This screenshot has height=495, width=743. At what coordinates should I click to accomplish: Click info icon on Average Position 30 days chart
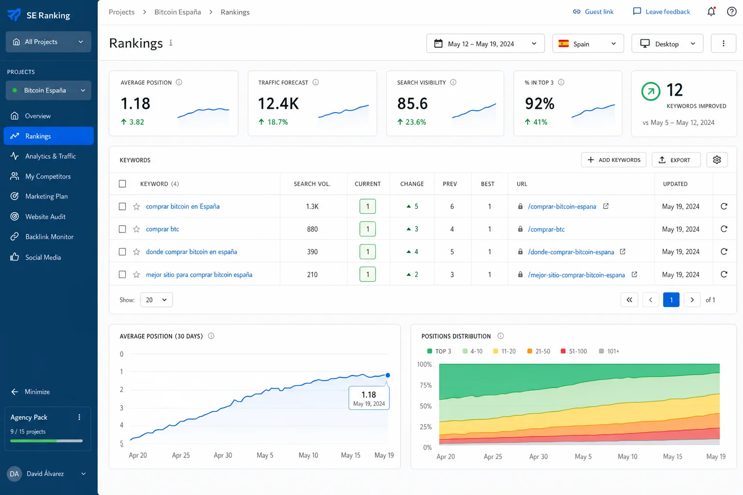(x=211, y=336)
